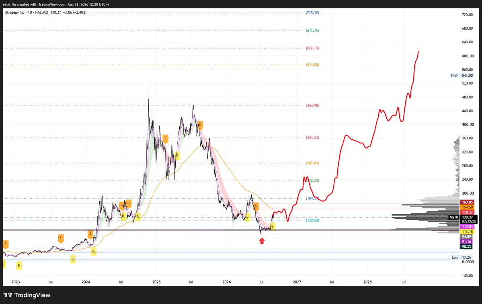482x304 pixels.
Task: Click the Strategy Inc symbol title
Action: click(x=15, y=12)
